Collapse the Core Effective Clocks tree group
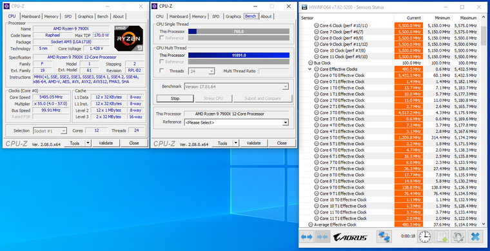This screenshot has width=490, height=251. 309,69
